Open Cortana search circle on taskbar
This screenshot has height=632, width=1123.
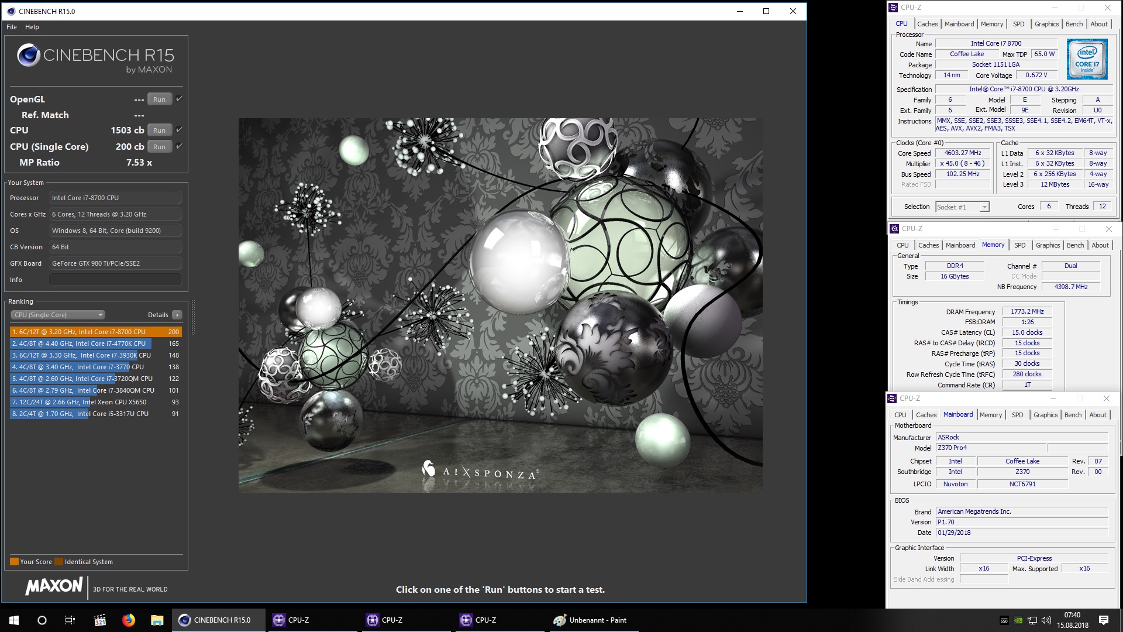42,620
